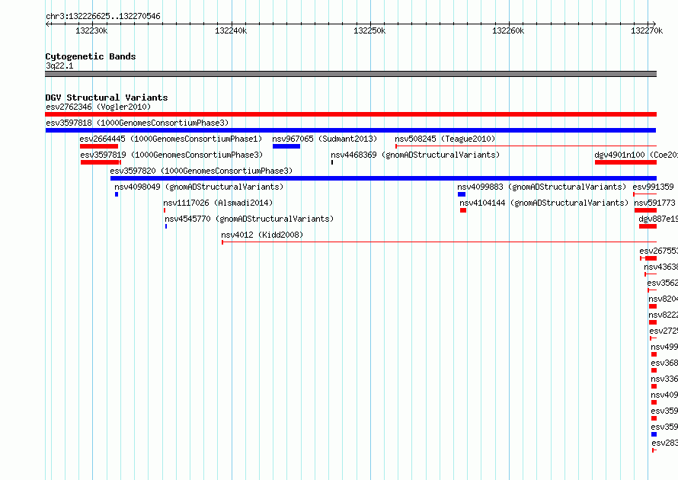Click the red bar under nsv591773
Image resolution: width=678 pixels, height=480 pixels.
coord(645,210)
